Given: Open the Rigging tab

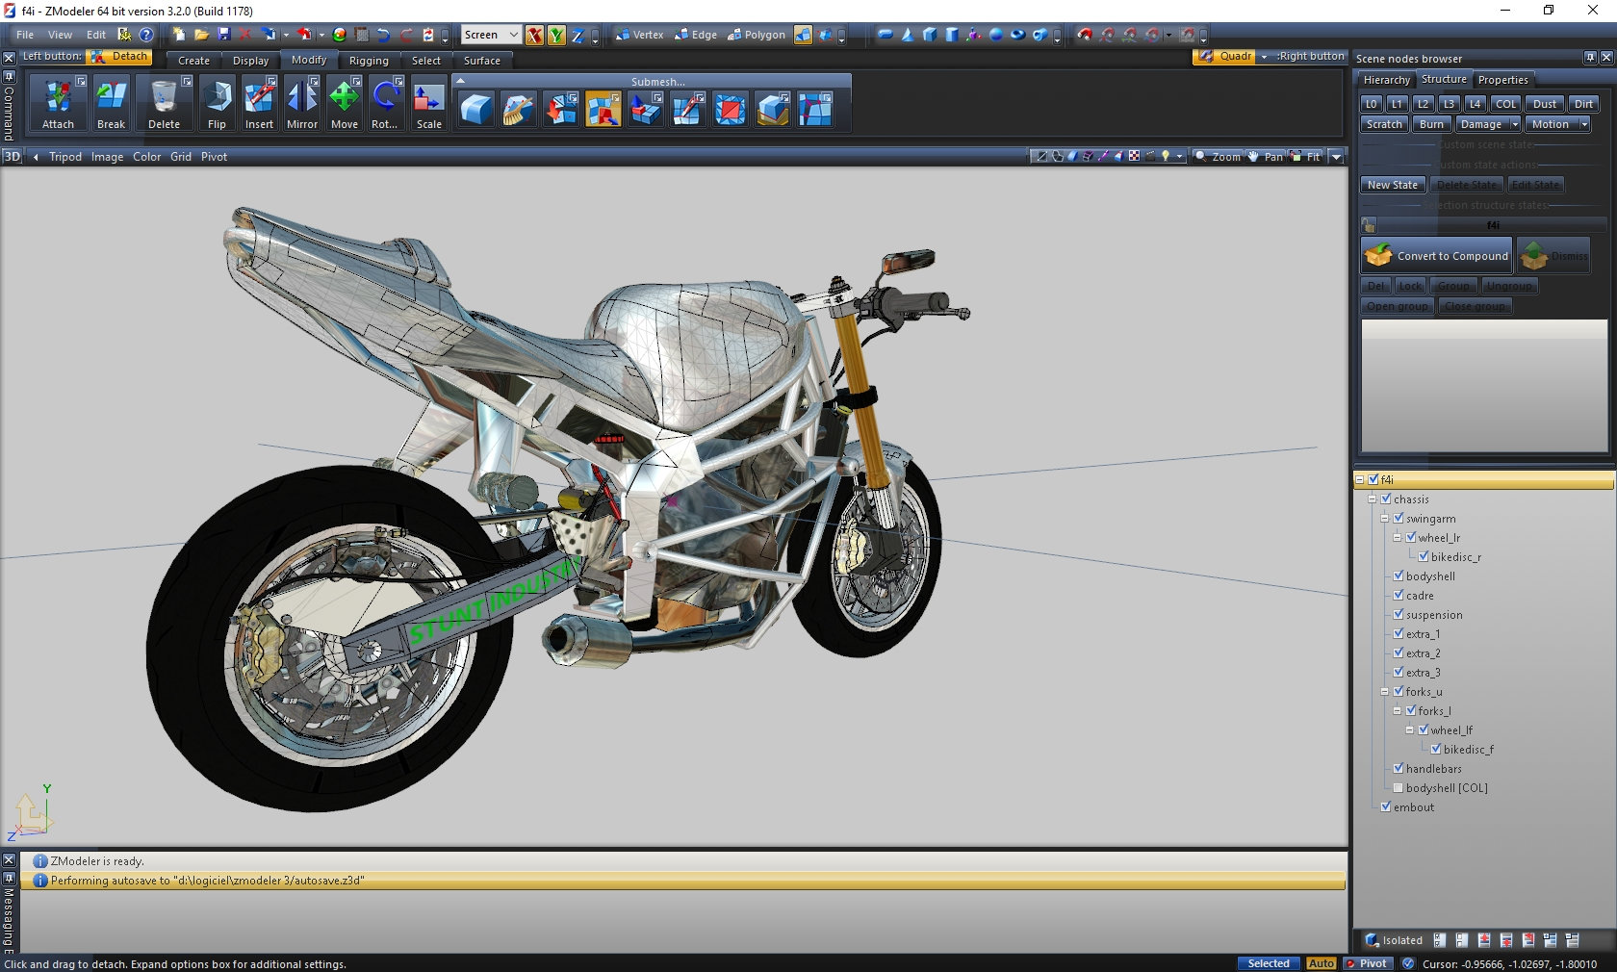Looking at the screenshot, I should pyautogui.click(x=369, y=61).
